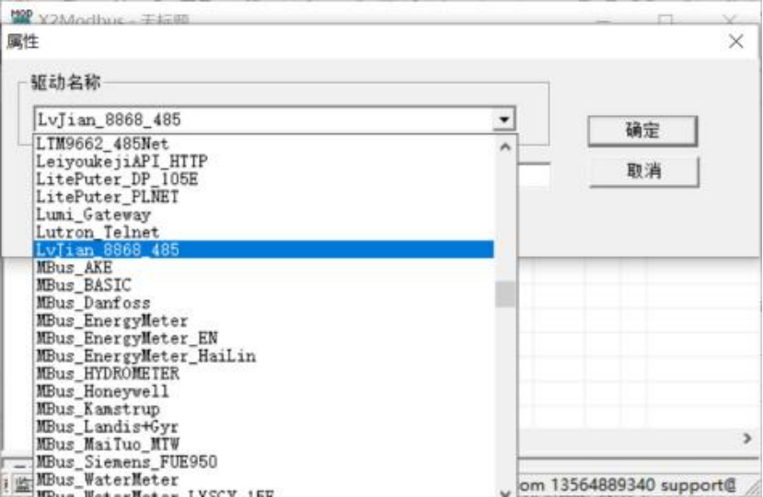Select MBus_HYDROMETER driver
The width and height of the screenshot is (763, 497).
coord(264,374)
